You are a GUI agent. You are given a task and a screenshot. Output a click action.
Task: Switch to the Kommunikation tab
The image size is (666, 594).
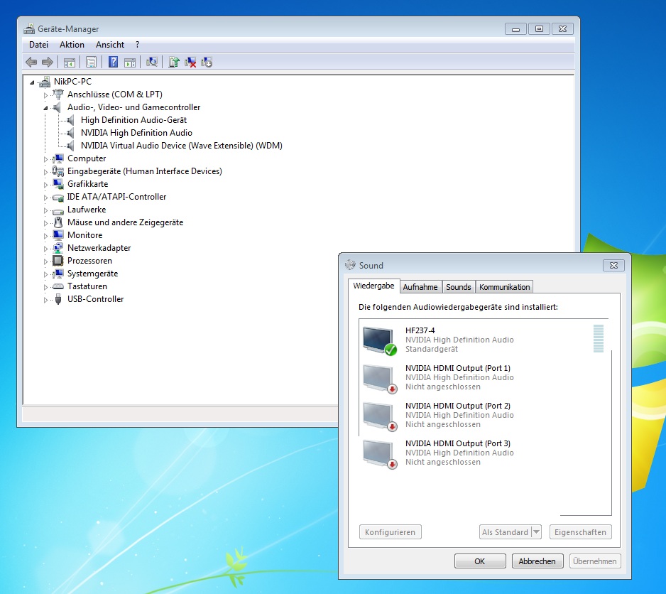pyautogui.click(x=504, y=287)
